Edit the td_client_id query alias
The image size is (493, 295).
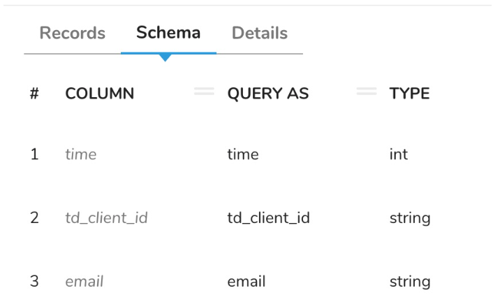pyautogui.click(x=268, y=218)
